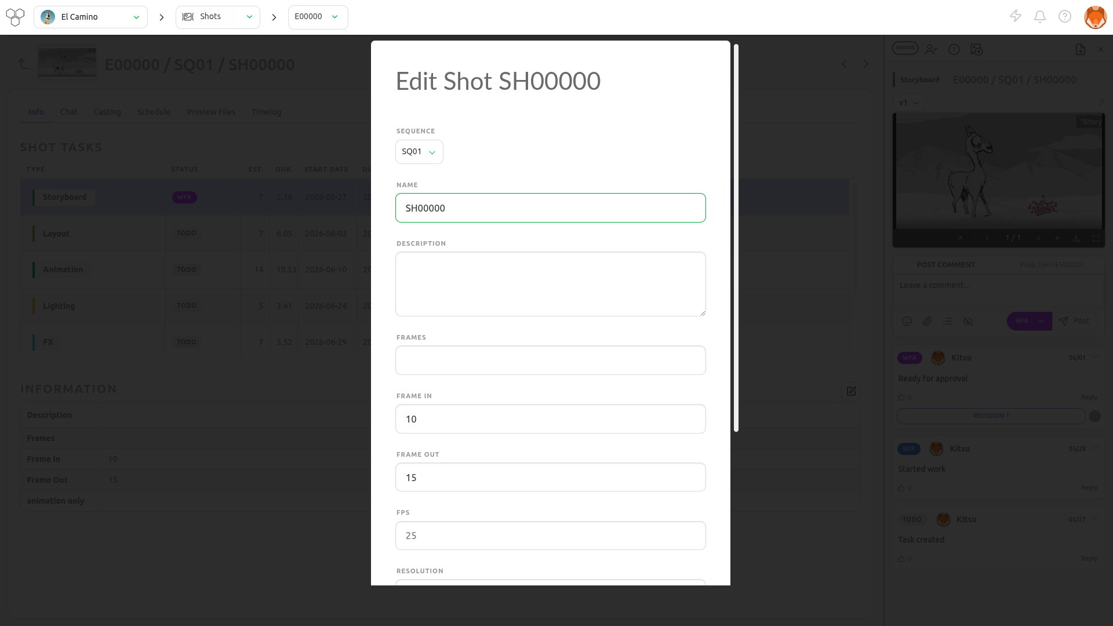Switch to the Preview Files tab
Viewport: 1113px width, 626px height.
click(211, 112)
